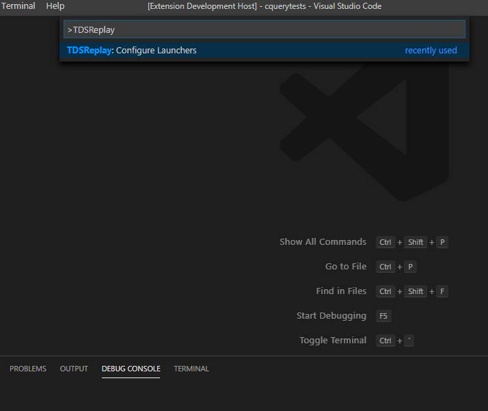Click the 'Show All Commands' text

pyautogui.click(x=323, y=242)
